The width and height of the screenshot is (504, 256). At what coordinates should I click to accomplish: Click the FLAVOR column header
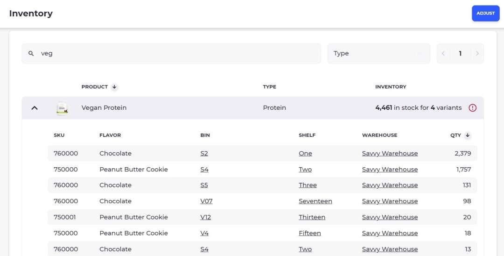click(110, 135)
